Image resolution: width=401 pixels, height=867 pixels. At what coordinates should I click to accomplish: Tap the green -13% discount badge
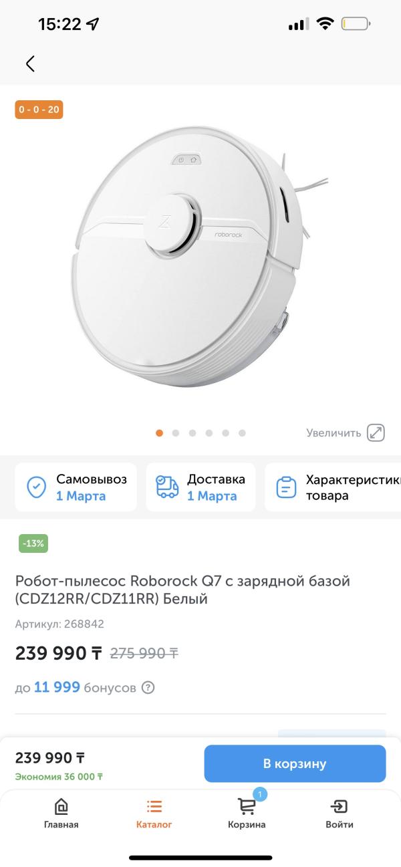click(x=33, y=543)
